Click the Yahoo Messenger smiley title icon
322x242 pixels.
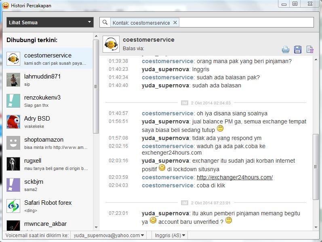pyautogui.click(x=6, y=5)
